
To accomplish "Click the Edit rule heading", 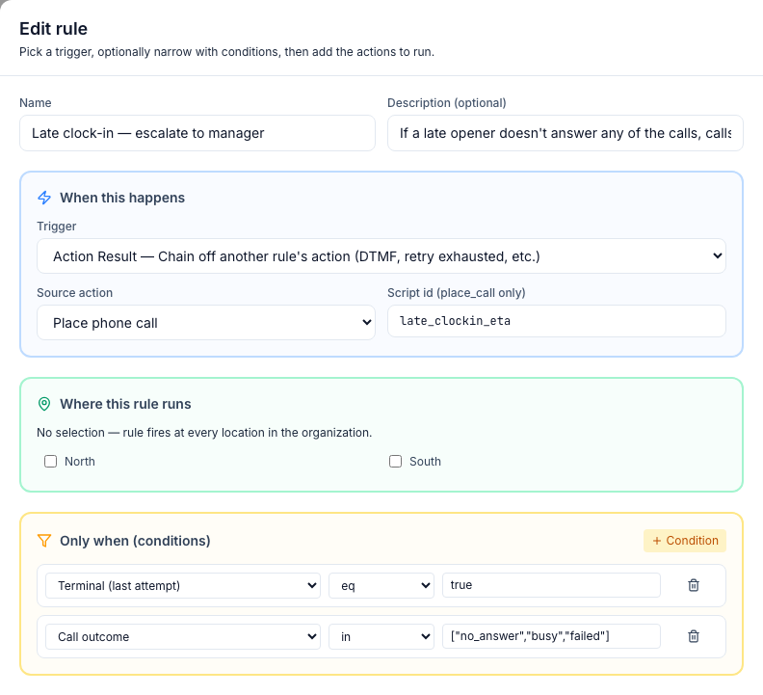I will click(54, 29).
